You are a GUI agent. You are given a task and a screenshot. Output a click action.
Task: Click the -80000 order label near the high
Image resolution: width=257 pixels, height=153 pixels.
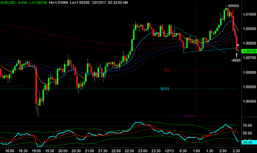(233, 6)
